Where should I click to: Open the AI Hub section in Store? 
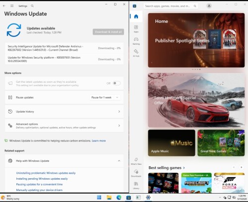coord(136,53)
